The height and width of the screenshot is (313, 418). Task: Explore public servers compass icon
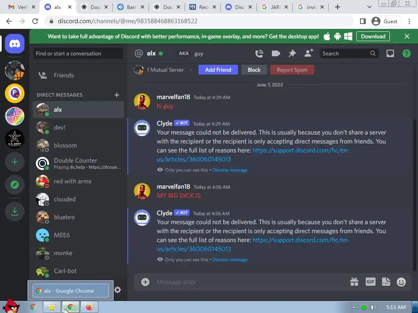coord(15,185)
